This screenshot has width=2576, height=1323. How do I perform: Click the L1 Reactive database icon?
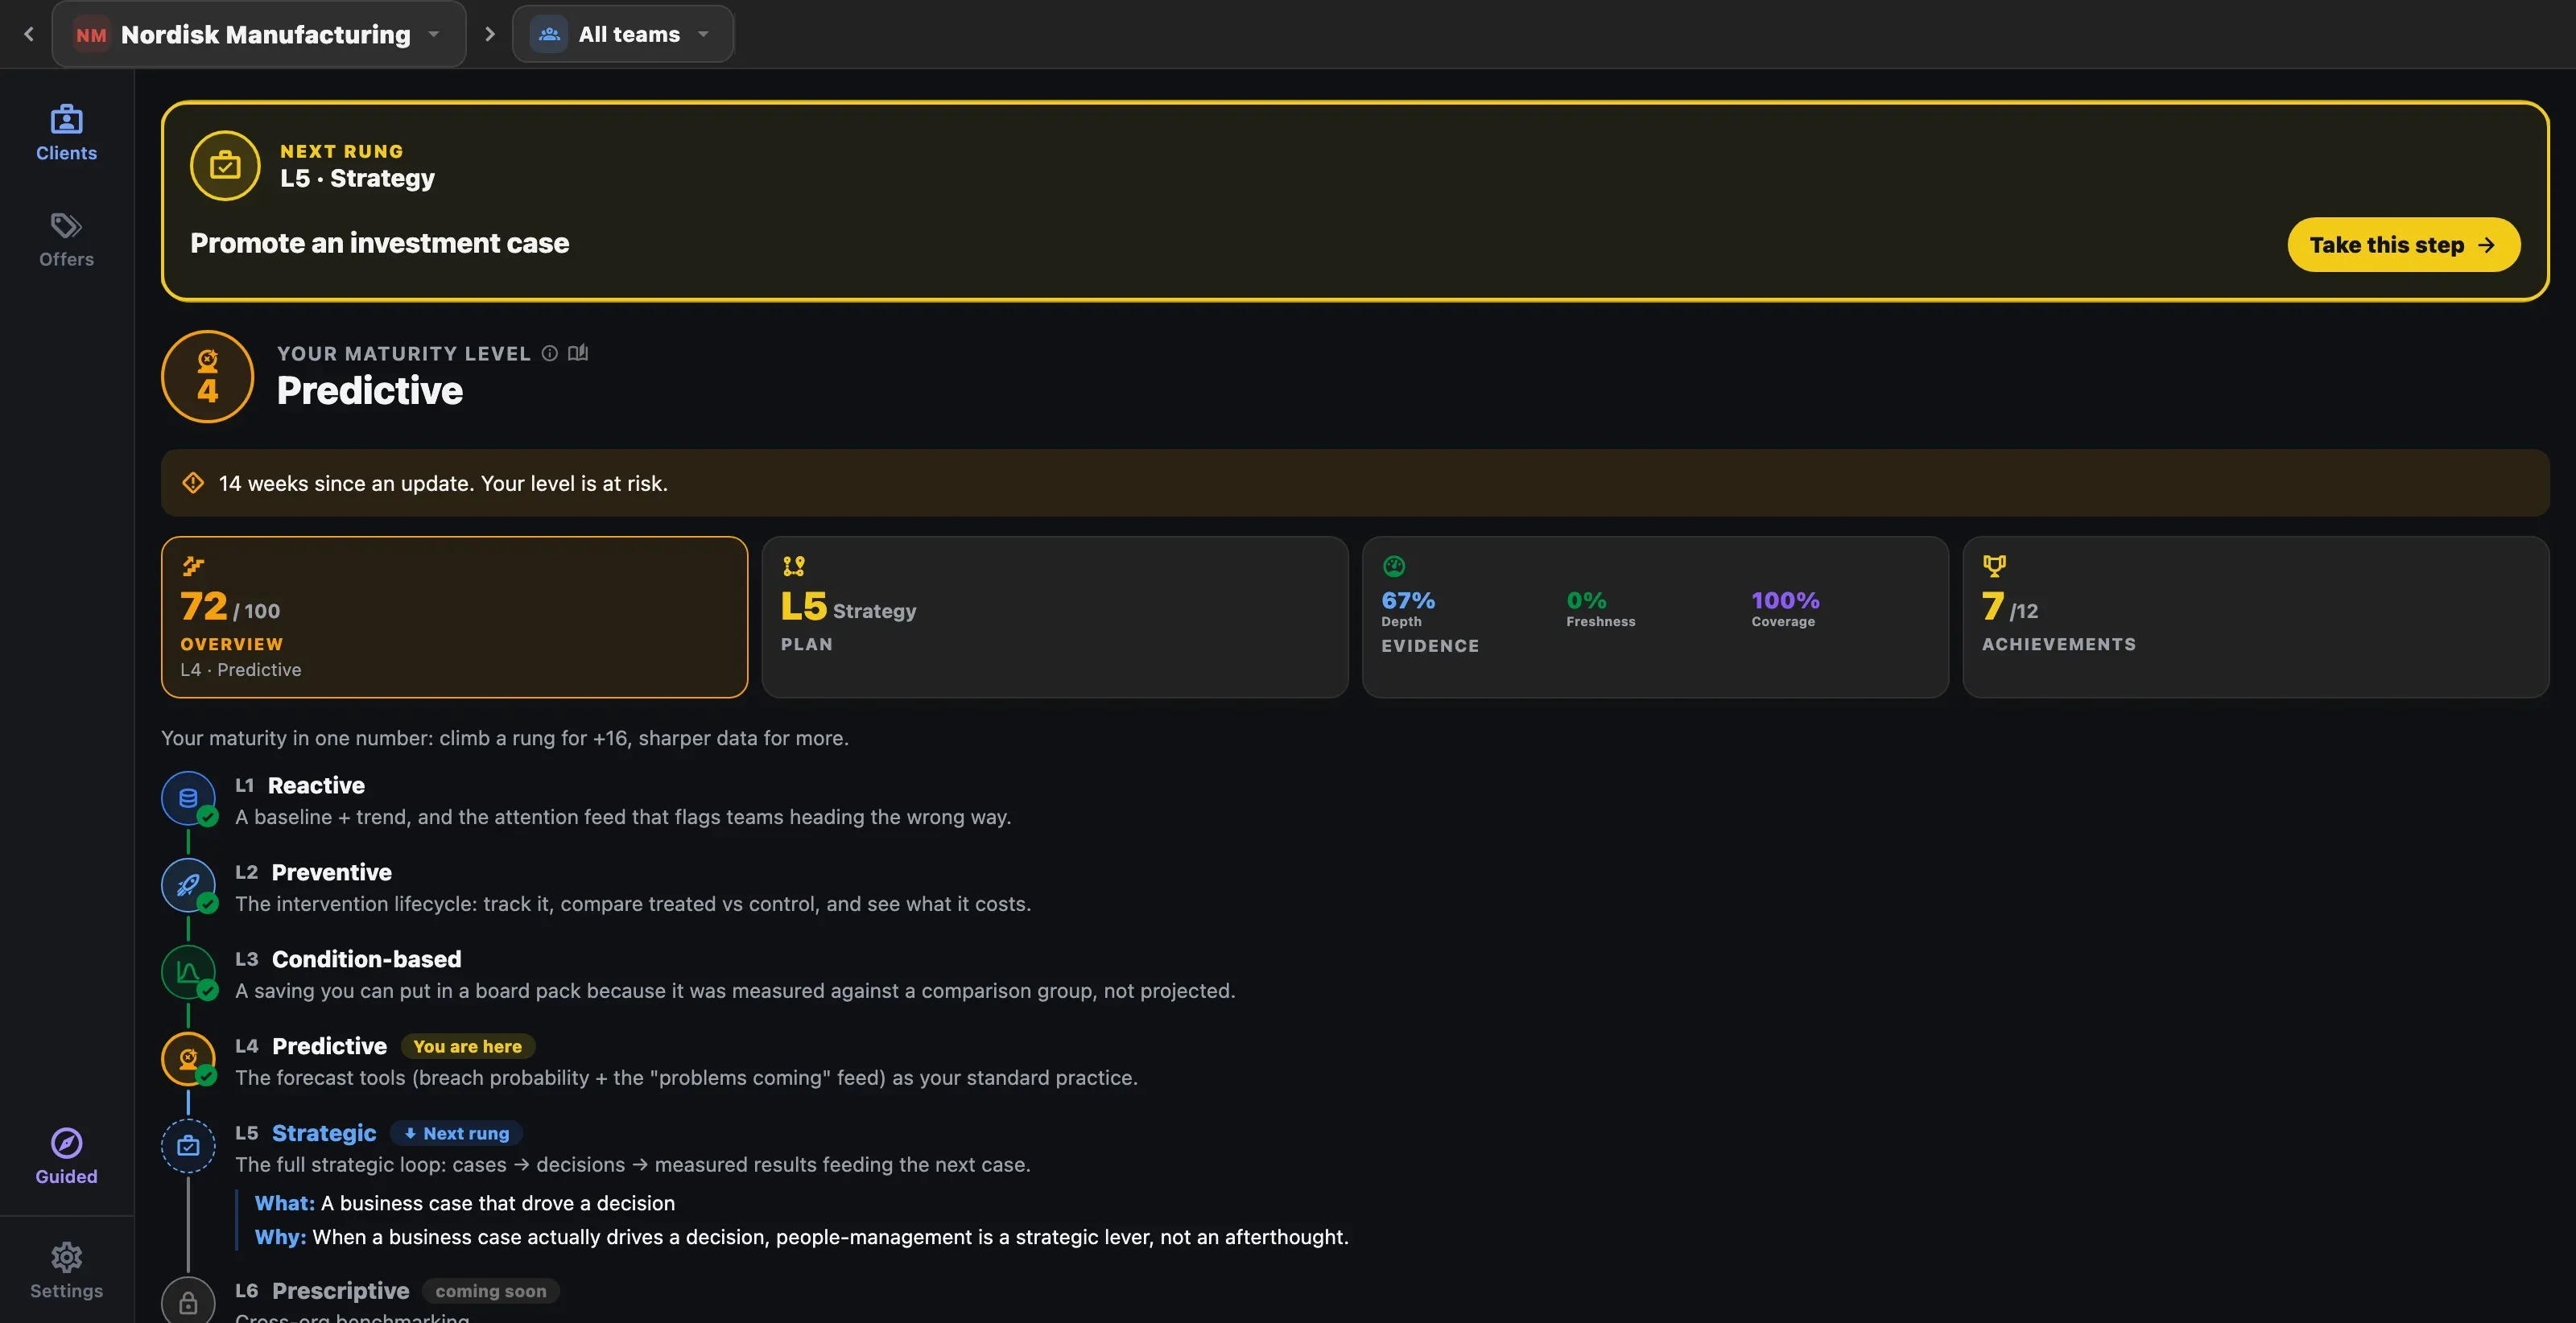(x=188, y=798)
